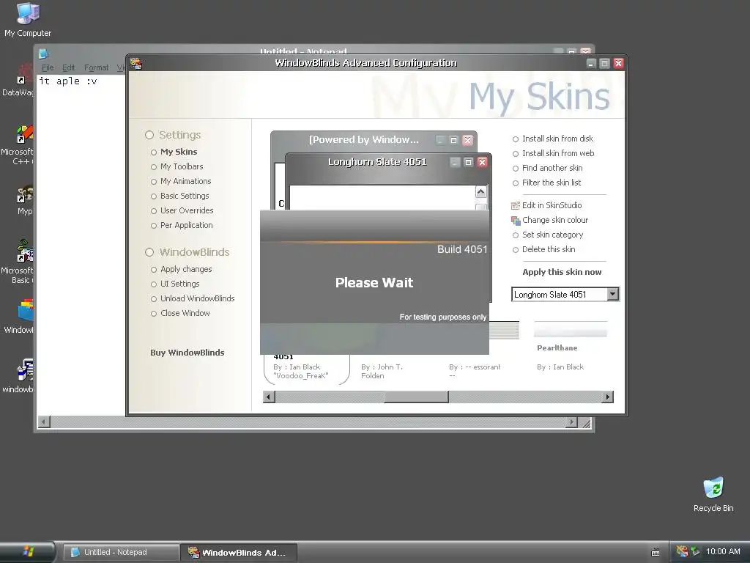The height and width of the screenshot is (563, 750).
Task: Open User Overrides section
Action: point(187,210)
